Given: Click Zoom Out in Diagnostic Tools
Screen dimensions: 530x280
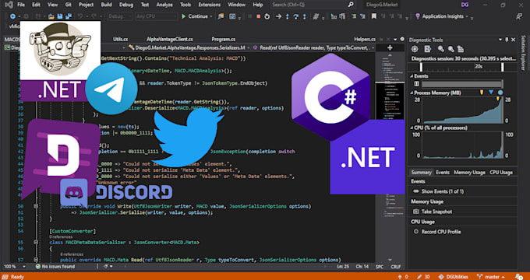Looking at the screenshot, I should (x=450, y=49).
